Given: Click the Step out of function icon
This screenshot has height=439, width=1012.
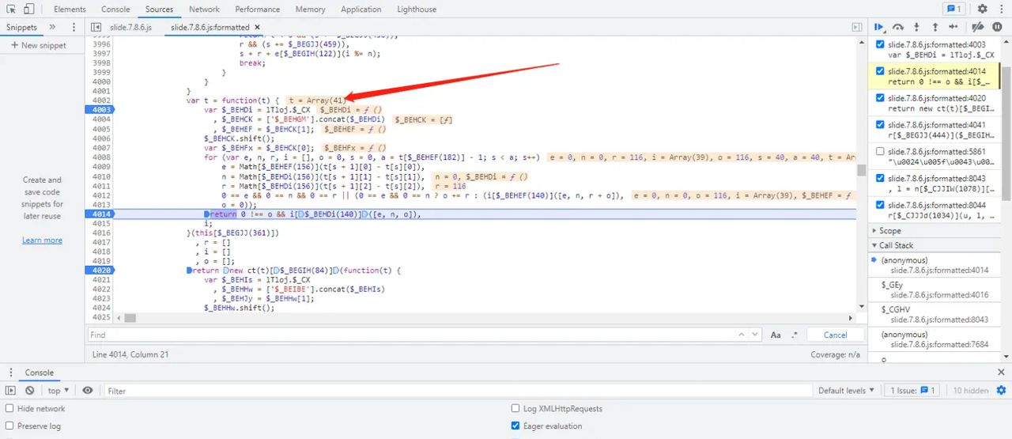Looking at the screenshot, I should tap(935, 27).
